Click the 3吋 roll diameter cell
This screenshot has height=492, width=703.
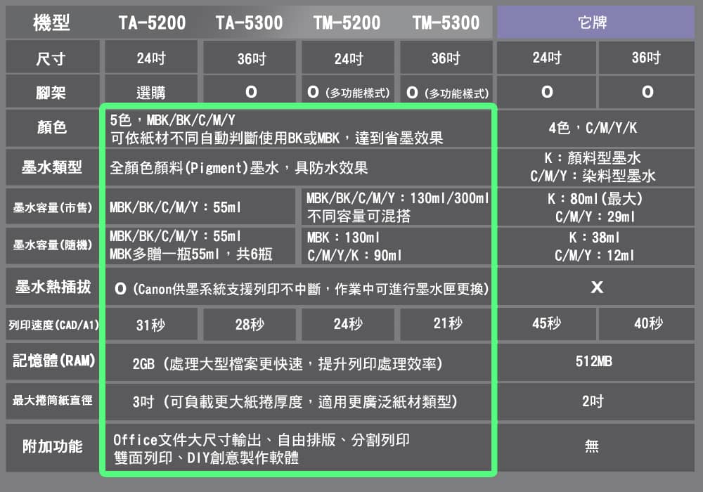[x=298, y=401]
